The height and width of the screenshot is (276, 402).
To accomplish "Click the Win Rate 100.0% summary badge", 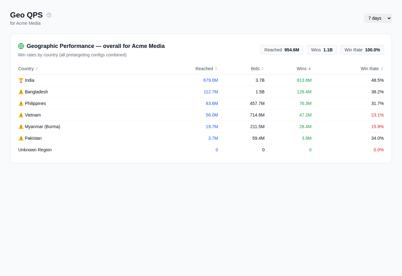I will (362, 50).
